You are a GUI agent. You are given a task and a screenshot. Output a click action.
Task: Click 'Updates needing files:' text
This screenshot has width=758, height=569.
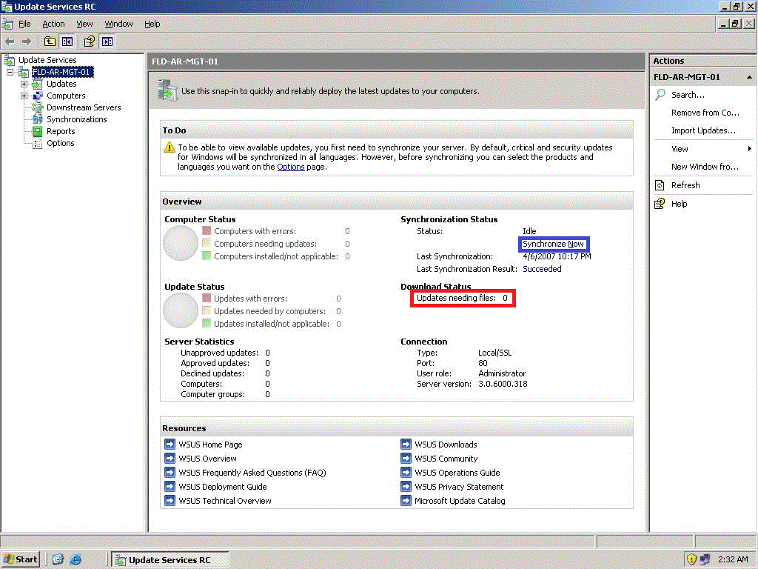click(456, 298)
